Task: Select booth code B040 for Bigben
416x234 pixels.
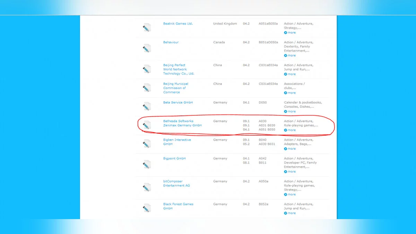Action: (263, 140)
